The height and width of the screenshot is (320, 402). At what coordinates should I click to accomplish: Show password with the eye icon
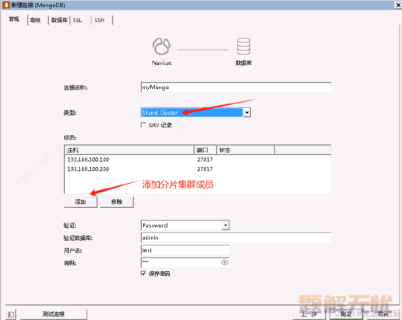[x=225, y=262]
